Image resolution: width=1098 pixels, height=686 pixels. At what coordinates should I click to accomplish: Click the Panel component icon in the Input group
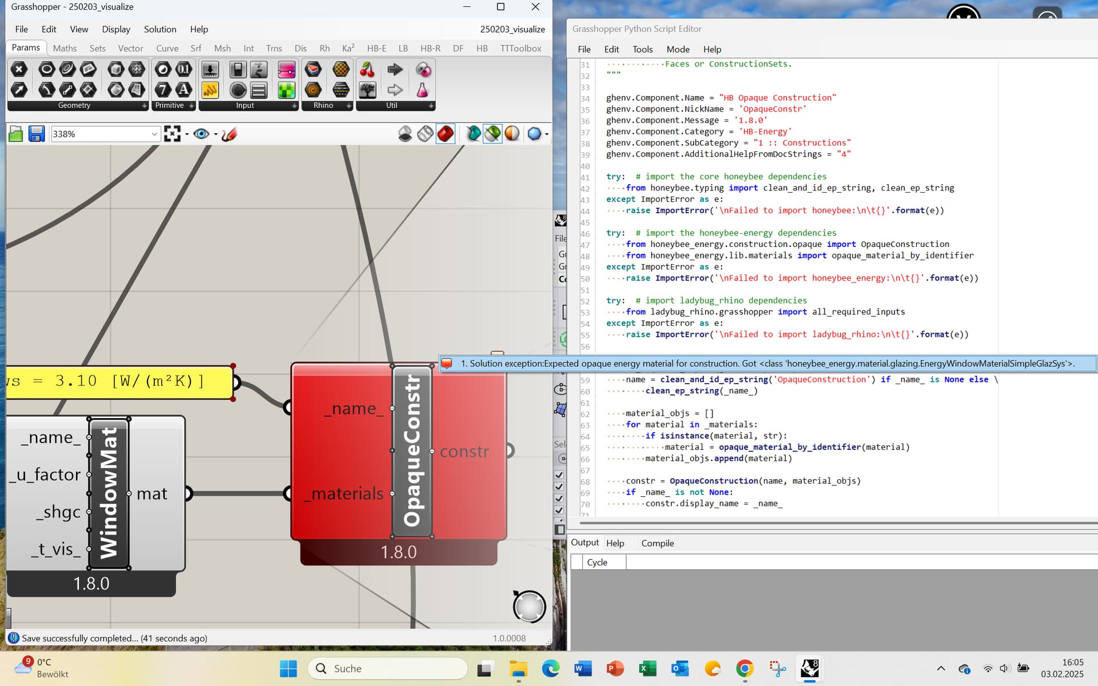[x=259, y=90]
